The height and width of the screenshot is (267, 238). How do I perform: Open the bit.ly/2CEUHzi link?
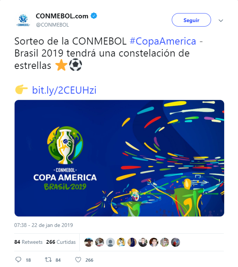64,90
